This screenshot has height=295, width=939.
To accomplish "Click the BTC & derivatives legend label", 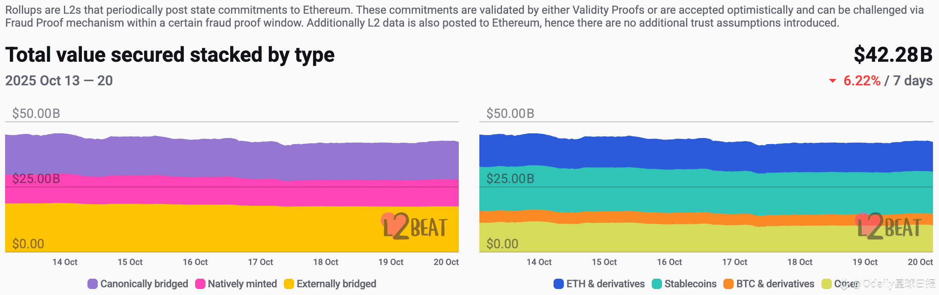I will (x=775, y=284).
